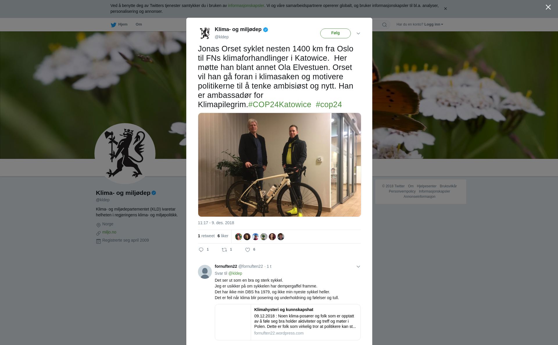This screenshot has width=558, height=345.
Task: Open the bicycle photo in tweet
Action: coord(280,165)
